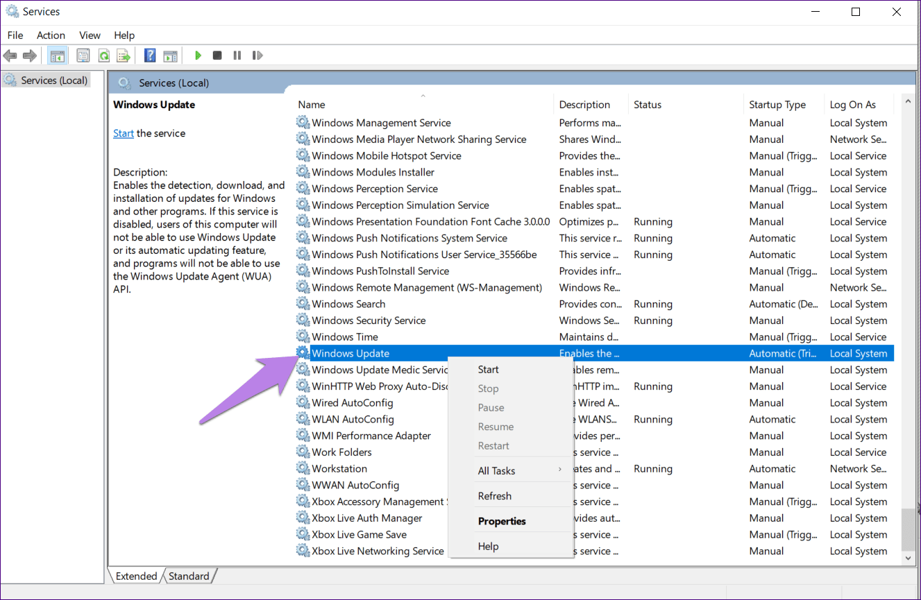This screenshot has height=600, width=921.
Task: Click gear icon beside Windows Security Service
Action: coord(303,320)
